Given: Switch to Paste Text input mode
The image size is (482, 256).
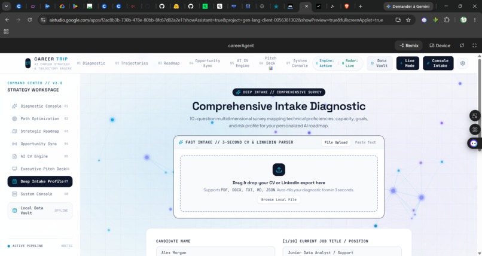Looking at the screenshot, I should click(365, 142).
